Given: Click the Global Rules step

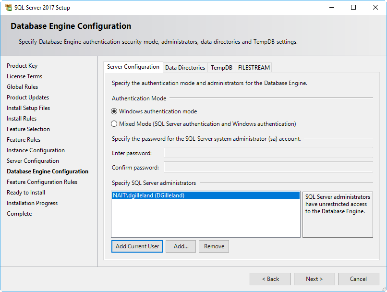Looking at the screenshot, I should pyautogui.click(x=23, y=87).
